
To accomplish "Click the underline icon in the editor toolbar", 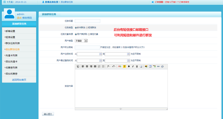I will 137,66.
